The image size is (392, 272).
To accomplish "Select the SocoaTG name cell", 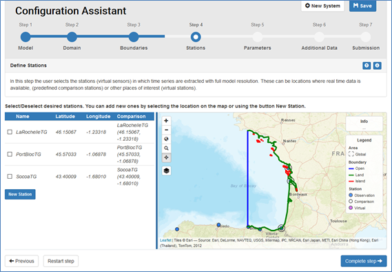I will 26,177.
